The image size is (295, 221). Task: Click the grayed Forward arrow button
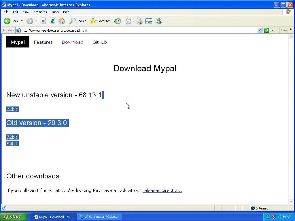pos(30,21)
